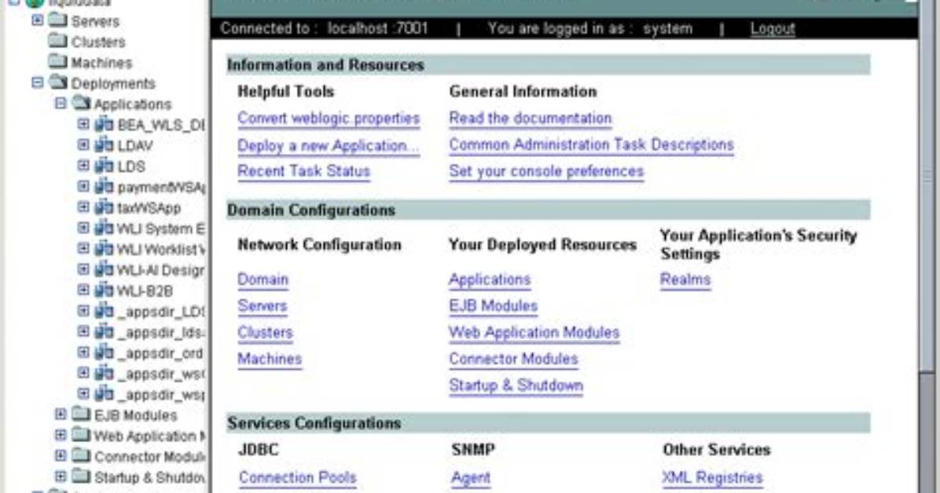Click the _appsdir_lds application icon
Screen dimensions: 940x493
(x=104, y=332)
